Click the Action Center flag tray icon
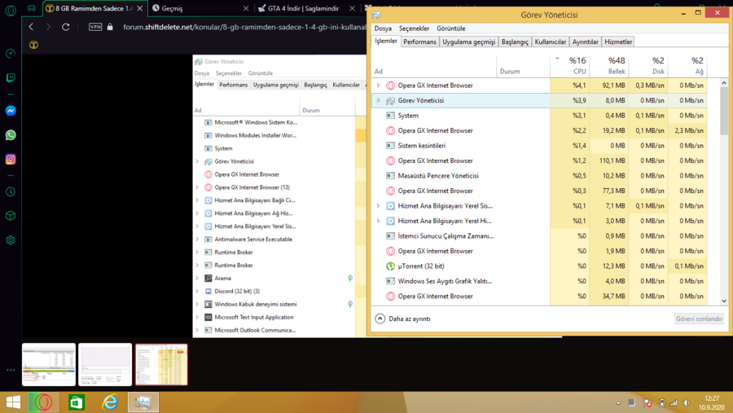 tap(647, 402)
